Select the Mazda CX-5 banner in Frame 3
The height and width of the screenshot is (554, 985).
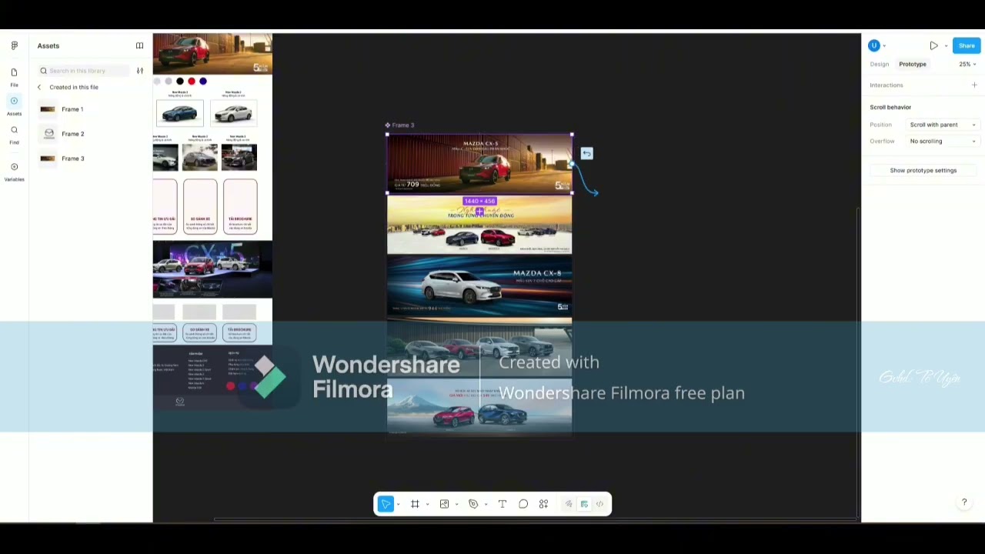click(x=479, y=164)
